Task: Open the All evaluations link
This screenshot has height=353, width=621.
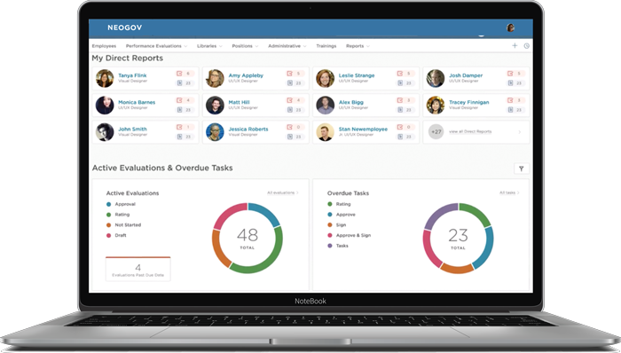Action: point(282,192)
